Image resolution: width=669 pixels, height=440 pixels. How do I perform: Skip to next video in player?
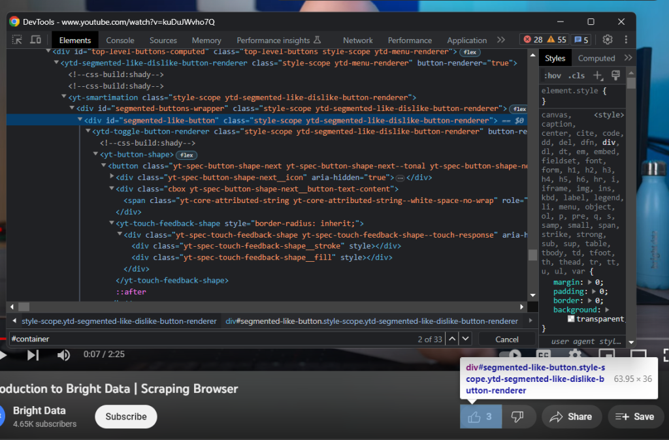coord(33,355)
